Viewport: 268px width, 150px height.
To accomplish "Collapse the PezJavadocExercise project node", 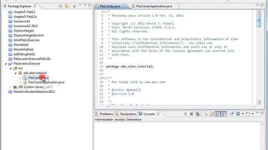I will (5, 64).
